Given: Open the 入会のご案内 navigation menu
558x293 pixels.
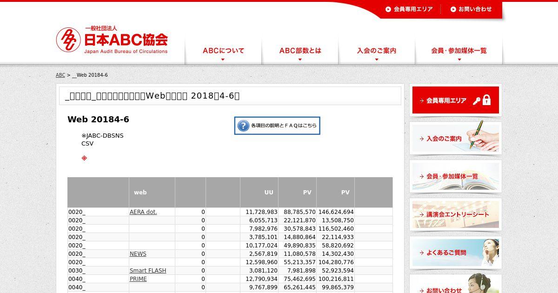Looking at the screenshot, I should pyautogui.click(x=377, y=51).
